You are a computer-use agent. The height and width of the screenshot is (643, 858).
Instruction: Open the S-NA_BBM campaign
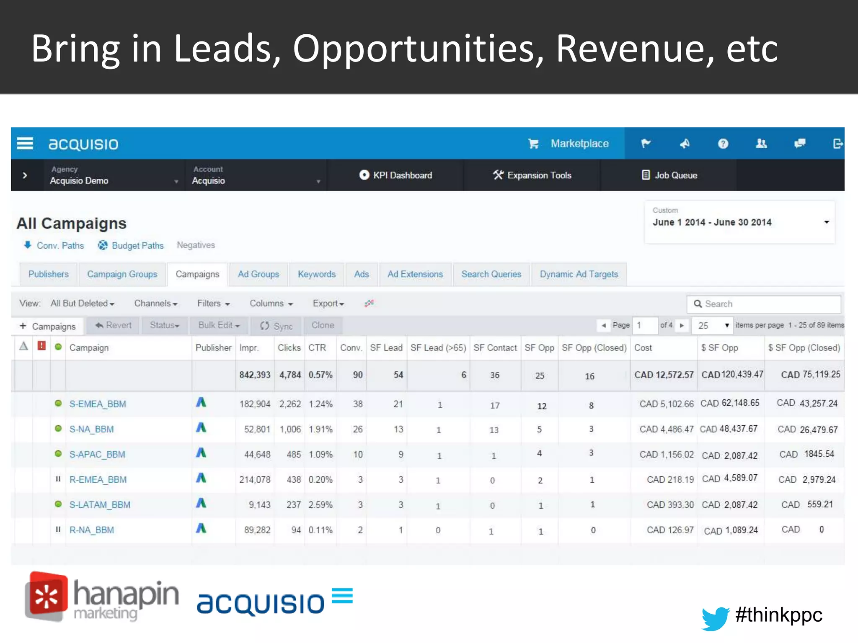[91, 429]
